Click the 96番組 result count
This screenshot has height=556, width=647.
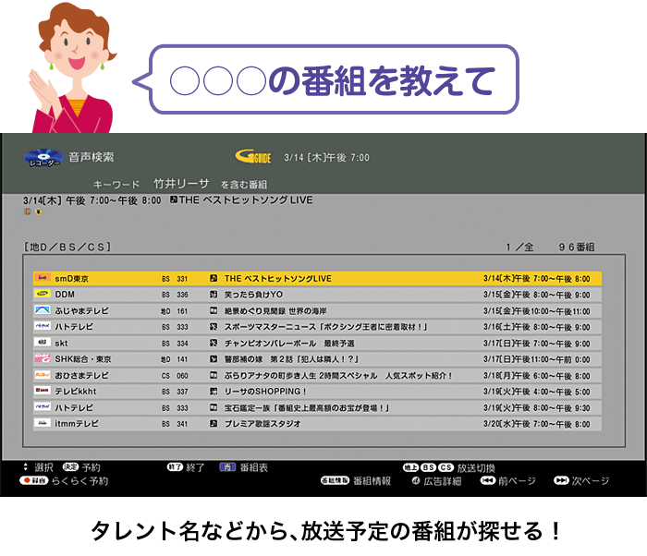click(577, 247)
